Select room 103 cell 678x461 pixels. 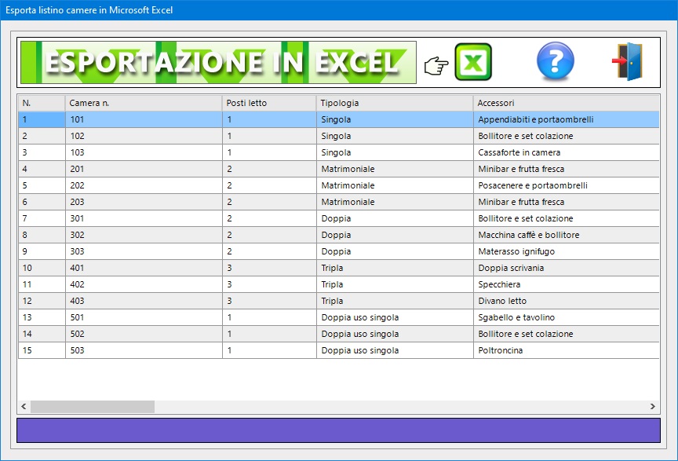[x=144, y=152]
